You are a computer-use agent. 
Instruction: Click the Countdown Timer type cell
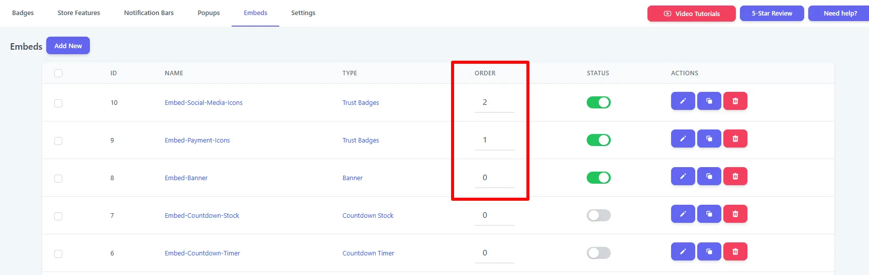pos(368,253)
